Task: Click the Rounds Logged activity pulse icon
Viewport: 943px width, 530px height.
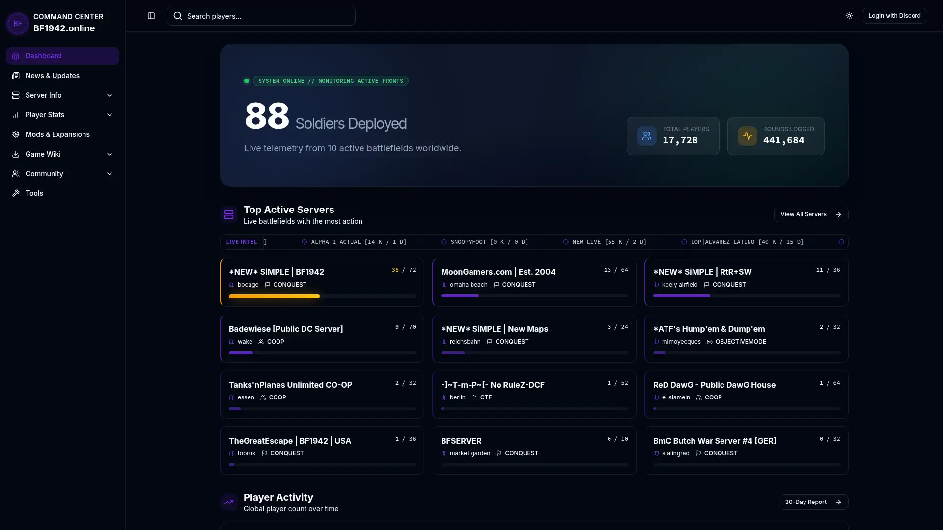Action: pyautogui.click(x=748, y=136)
